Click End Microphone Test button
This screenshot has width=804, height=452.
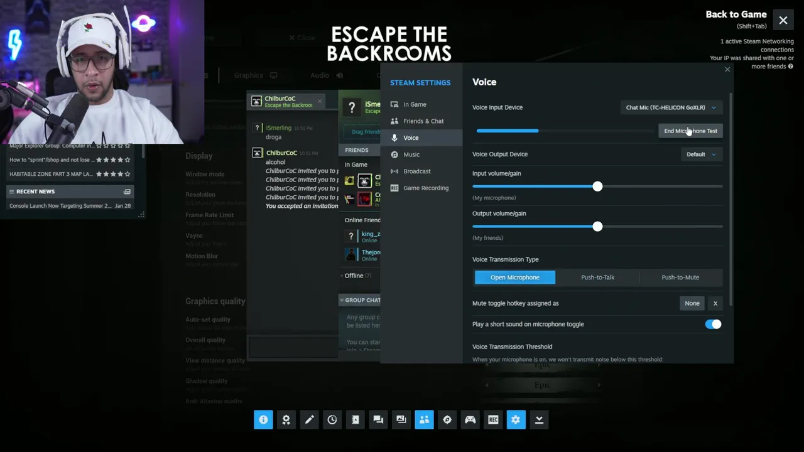coord(690,131)
